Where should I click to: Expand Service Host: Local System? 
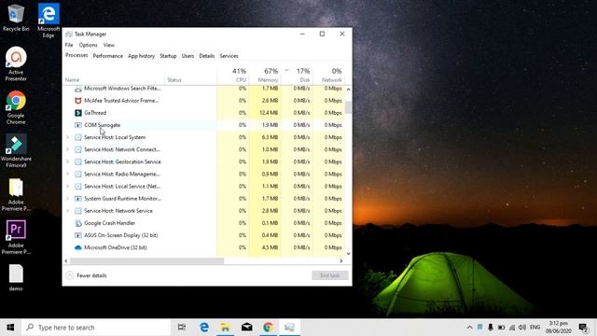pos(68,137)
